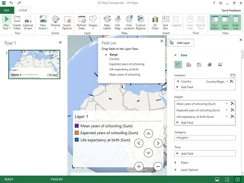The height and width of the screenshot is (183, 244).
Task: Rotate map left with arrow button
Action: point(139,143)
